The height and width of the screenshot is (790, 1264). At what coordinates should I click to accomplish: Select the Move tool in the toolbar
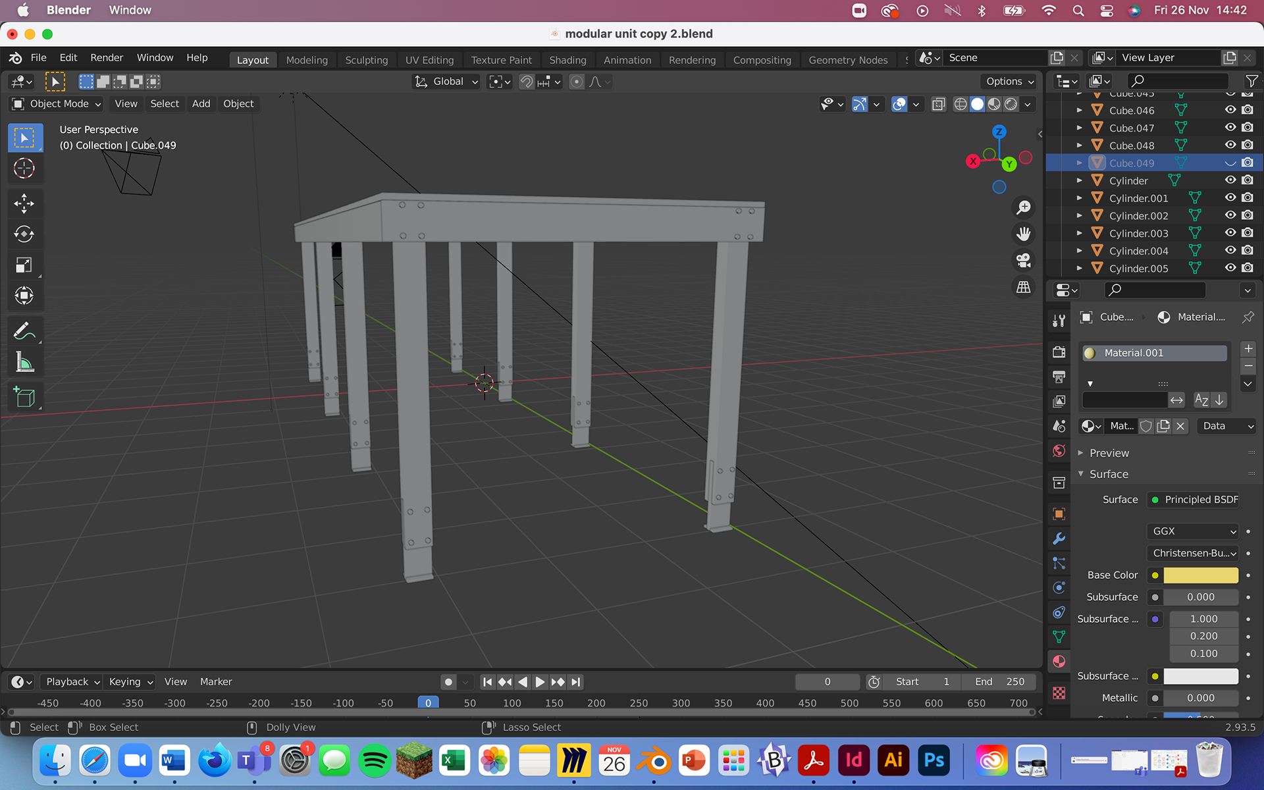click(24, 203)
